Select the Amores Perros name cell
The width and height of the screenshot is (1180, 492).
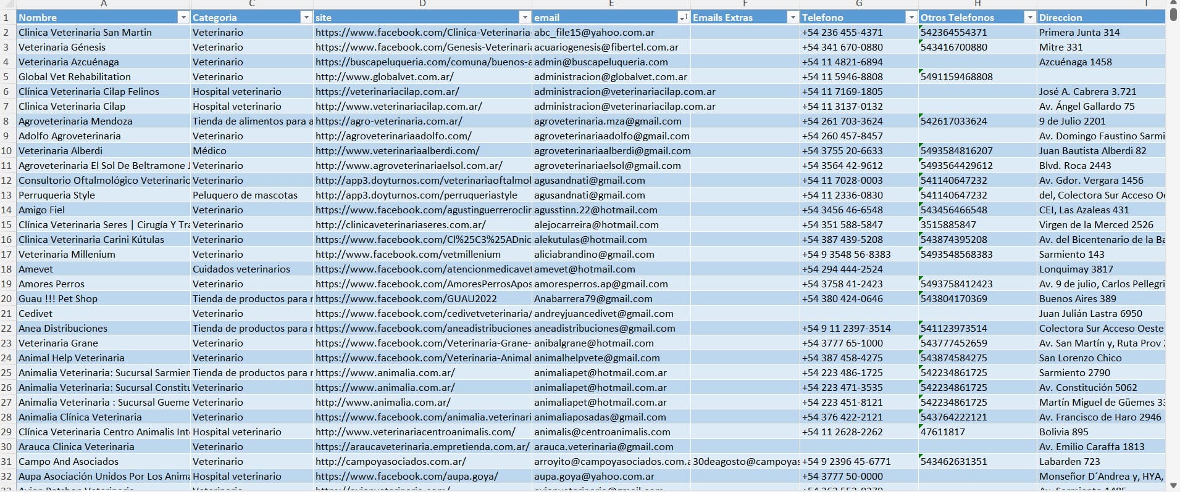click(x=104, y=284)
